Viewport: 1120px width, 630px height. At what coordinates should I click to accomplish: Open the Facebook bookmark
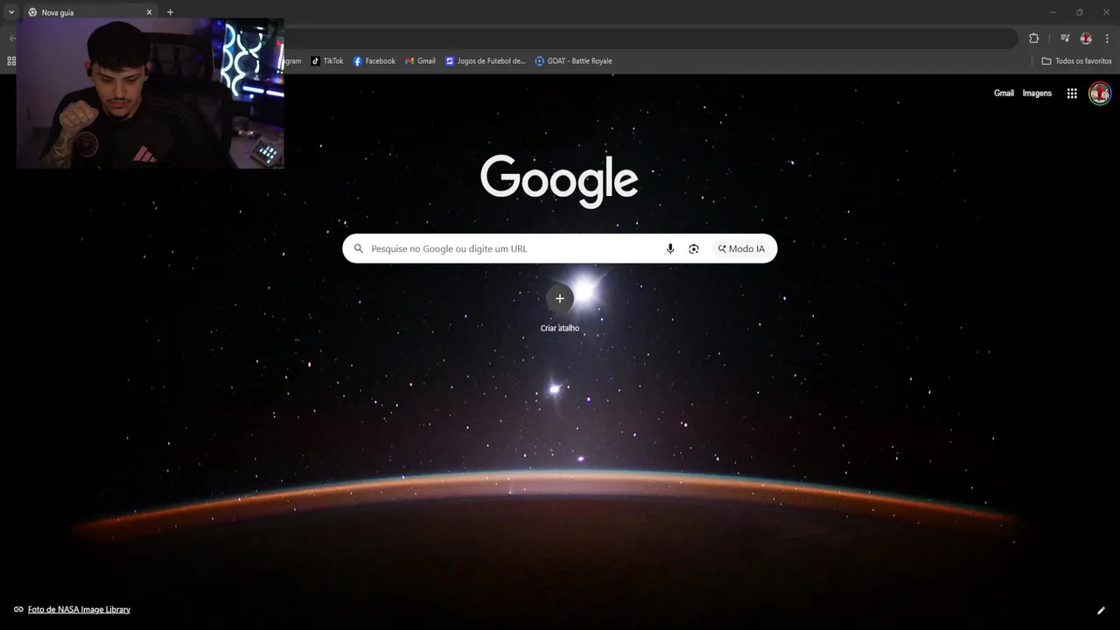374,61
